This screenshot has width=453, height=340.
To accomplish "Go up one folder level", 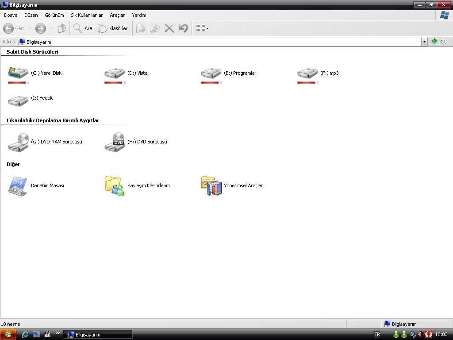I will 62,28.
